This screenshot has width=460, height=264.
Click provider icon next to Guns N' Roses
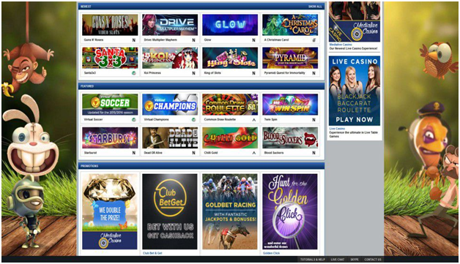click(x=134, y=40)
